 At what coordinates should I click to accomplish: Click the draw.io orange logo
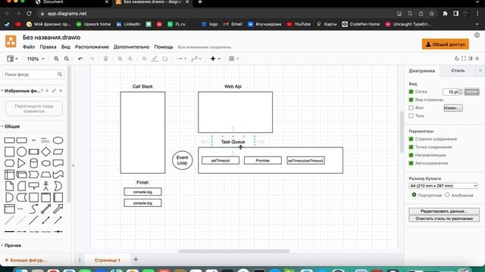click(11, 42)
